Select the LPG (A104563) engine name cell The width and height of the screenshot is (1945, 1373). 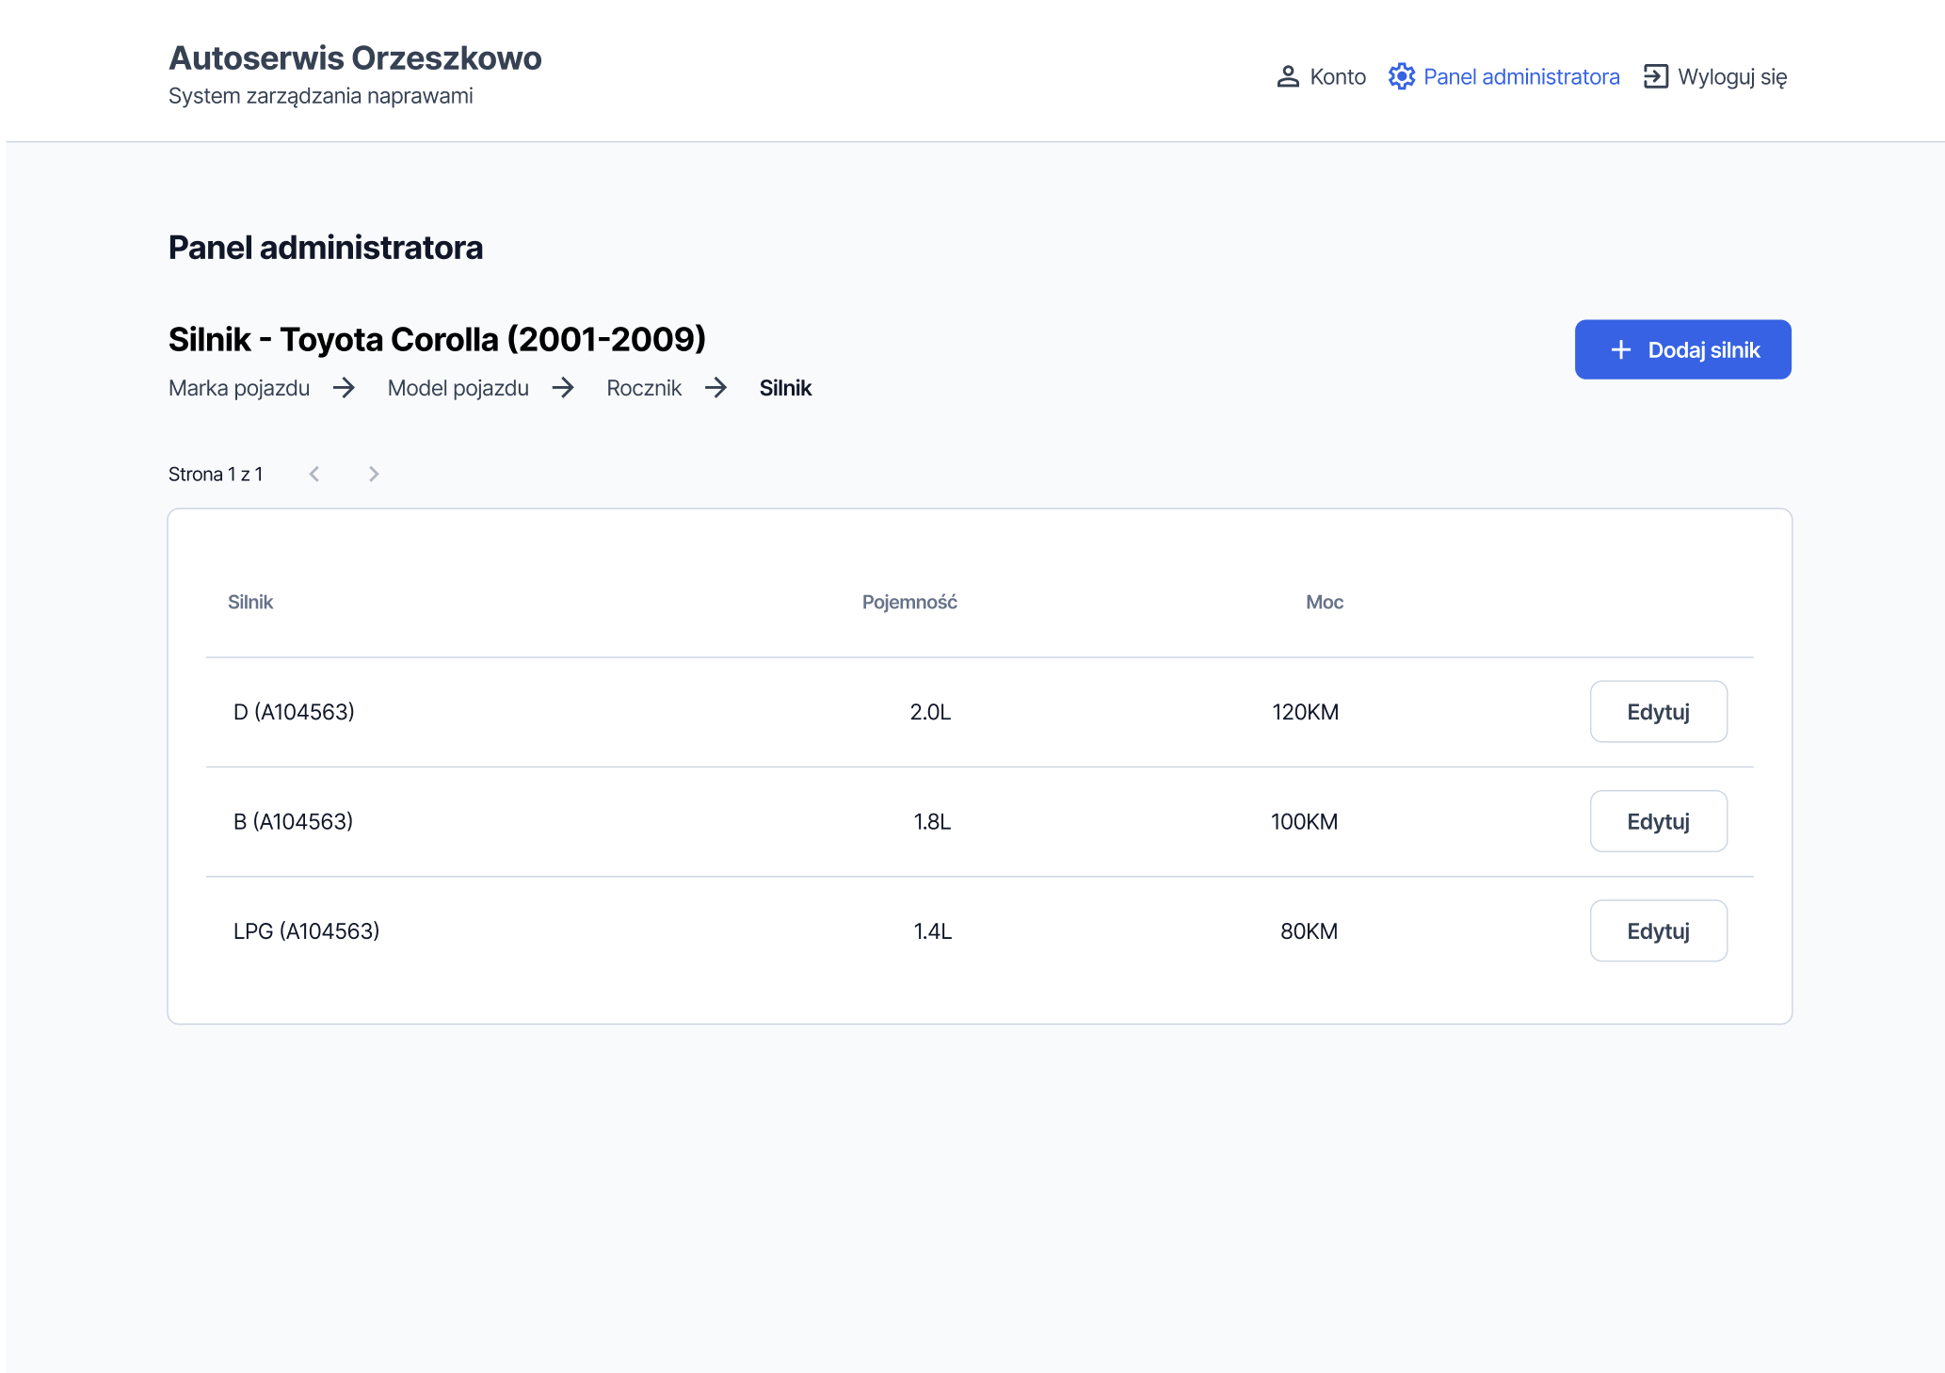point(306,931)
